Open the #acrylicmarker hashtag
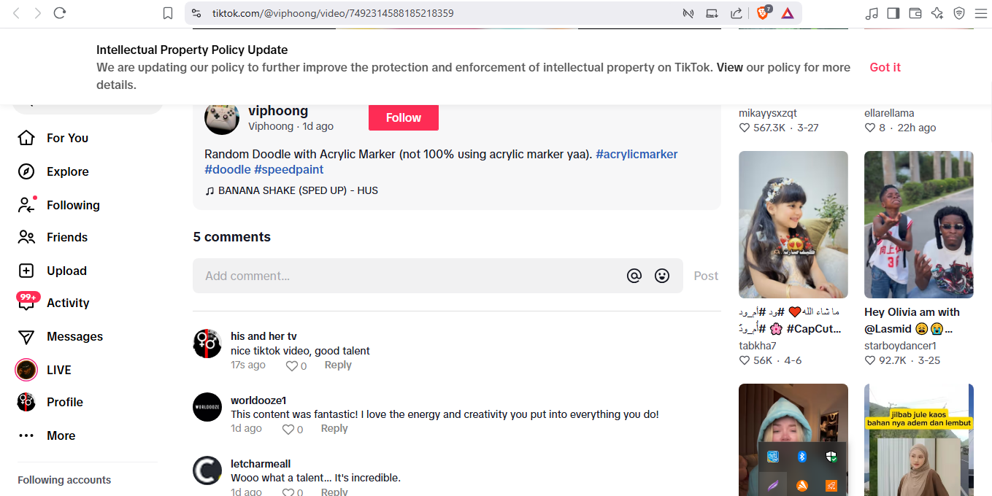The image size is (992, 496). point(637,154)
